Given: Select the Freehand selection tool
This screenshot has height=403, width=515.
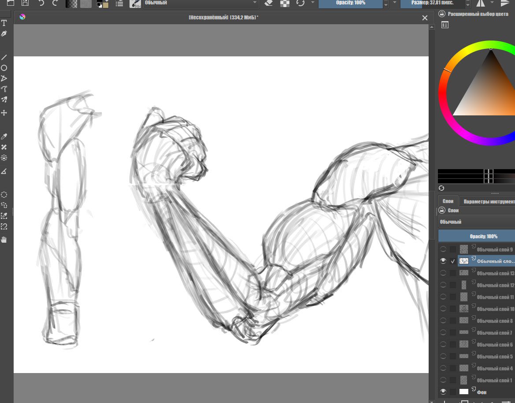Looking at the screenshot, I should [4, 205].
